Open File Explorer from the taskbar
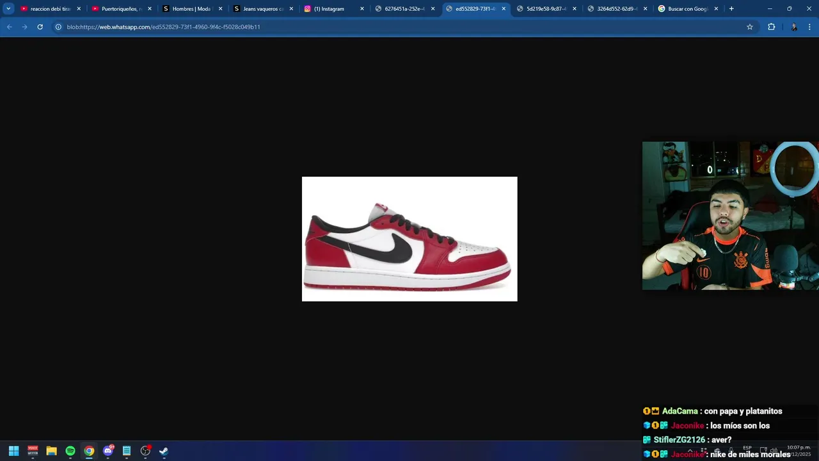819x461 pixels. click(51, 451)
